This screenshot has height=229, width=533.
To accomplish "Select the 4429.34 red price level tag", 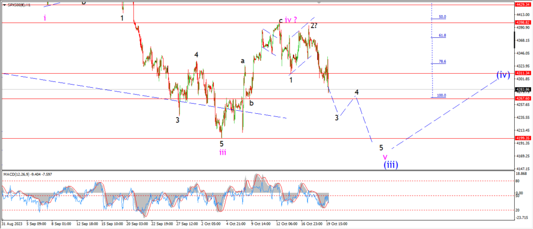I will [522, 4].
